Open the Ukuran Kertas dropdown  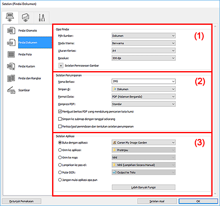click(143, 50)
